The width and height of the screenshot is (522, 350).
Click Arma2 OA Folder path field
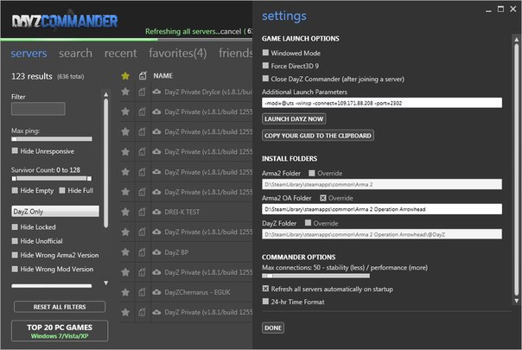382,209
